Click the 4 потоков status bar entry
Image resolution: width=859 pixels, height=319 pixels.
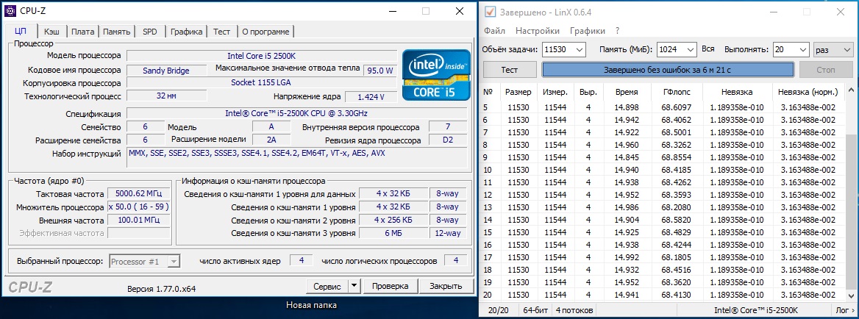574,310
